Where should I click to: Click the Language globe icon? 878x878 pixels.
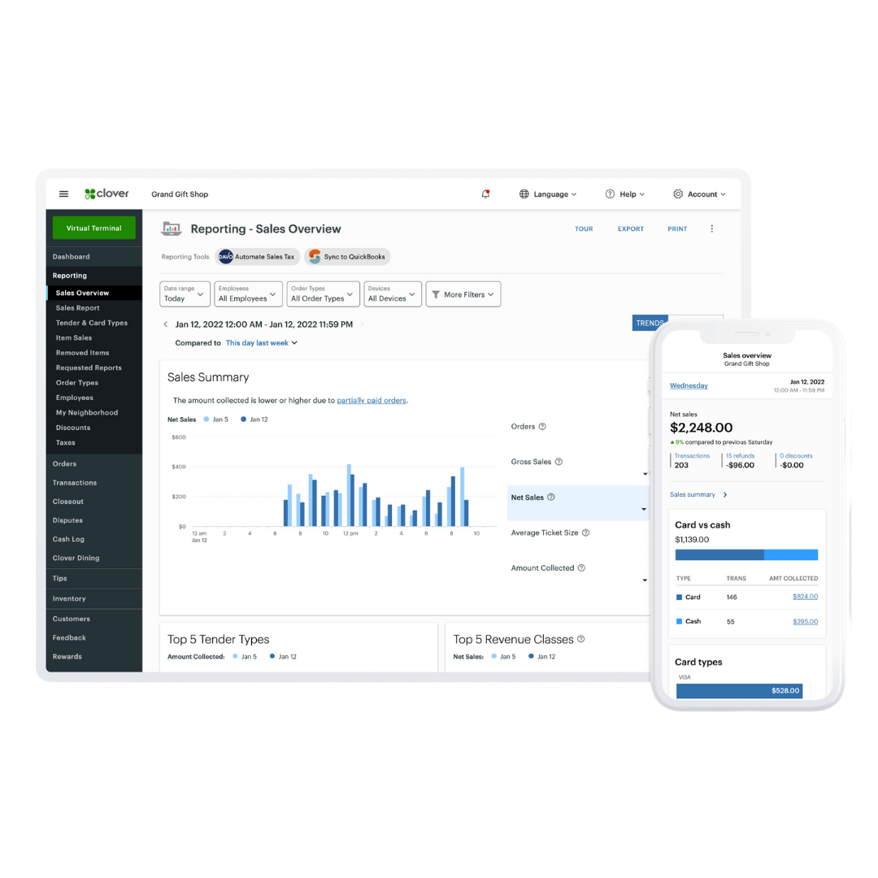pyautogui.click(x=524, y=193)
